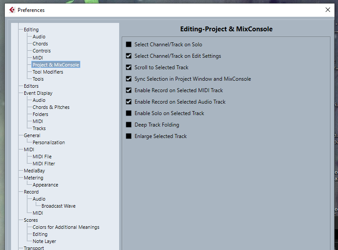Select the MediaBay category
This screenshot has height=250, width=338.
click(34, 171)
